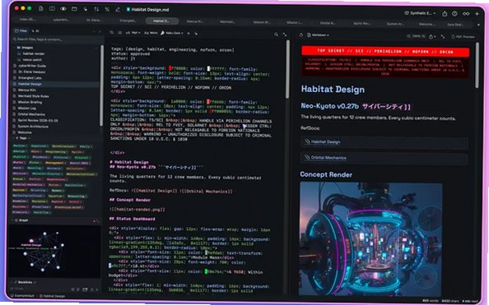Open the export dropdown in preview toolbar
This screenshot has height=305, width=489.
432,37
